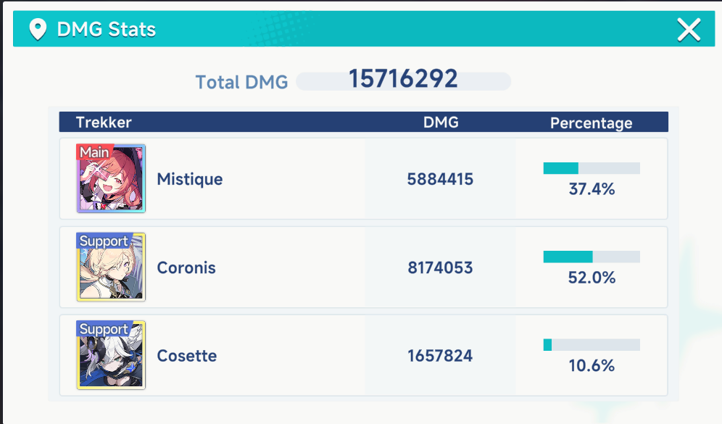Click the name Cosette
This screenshot has height=424, width=722.
click(x=186, y=356)
